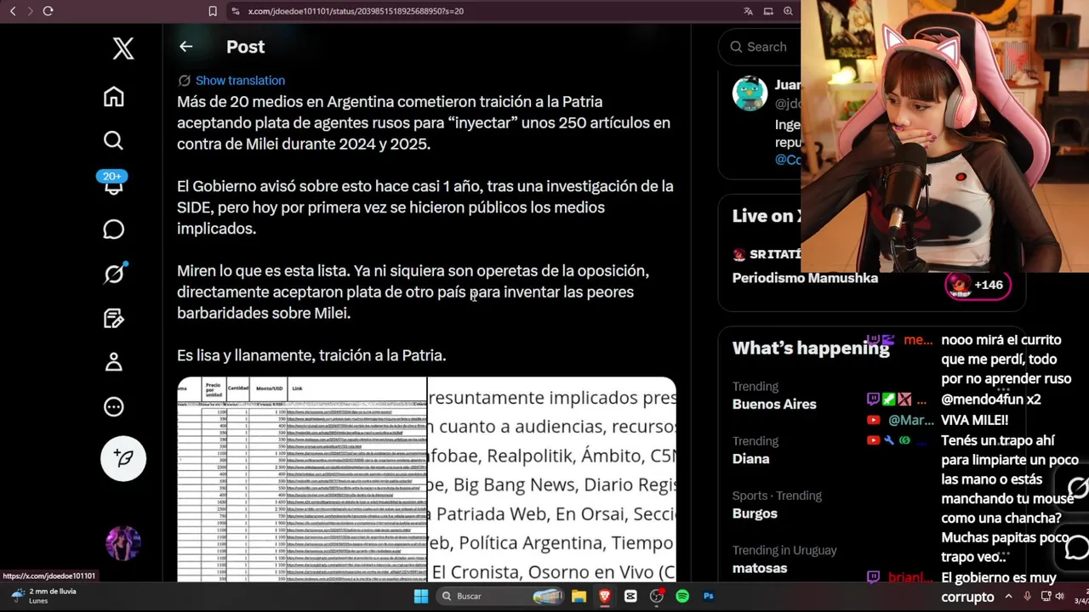Image resolution: width=1089 pixels, height=612 pixels.
Task: Click the paragraph starting 'Más de 20 medios'
Action: [424, 122]
